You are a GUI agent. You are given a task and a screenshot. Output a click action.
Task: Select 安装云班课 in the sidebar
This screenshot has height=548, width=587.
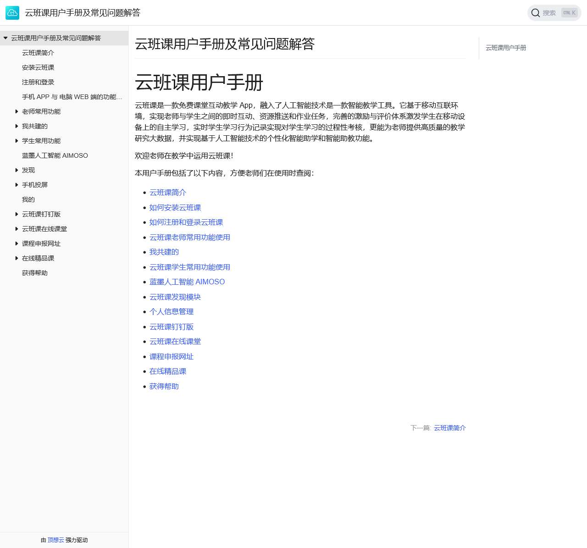(x=38, y=67)
